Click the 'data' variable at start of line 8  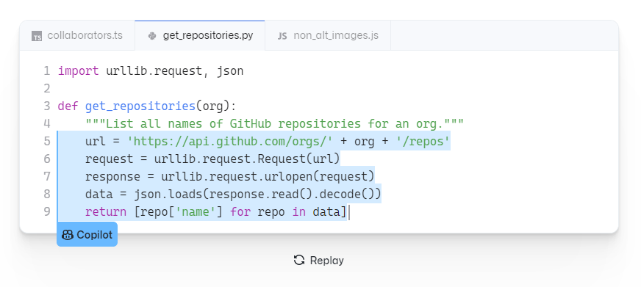[99, 194]
